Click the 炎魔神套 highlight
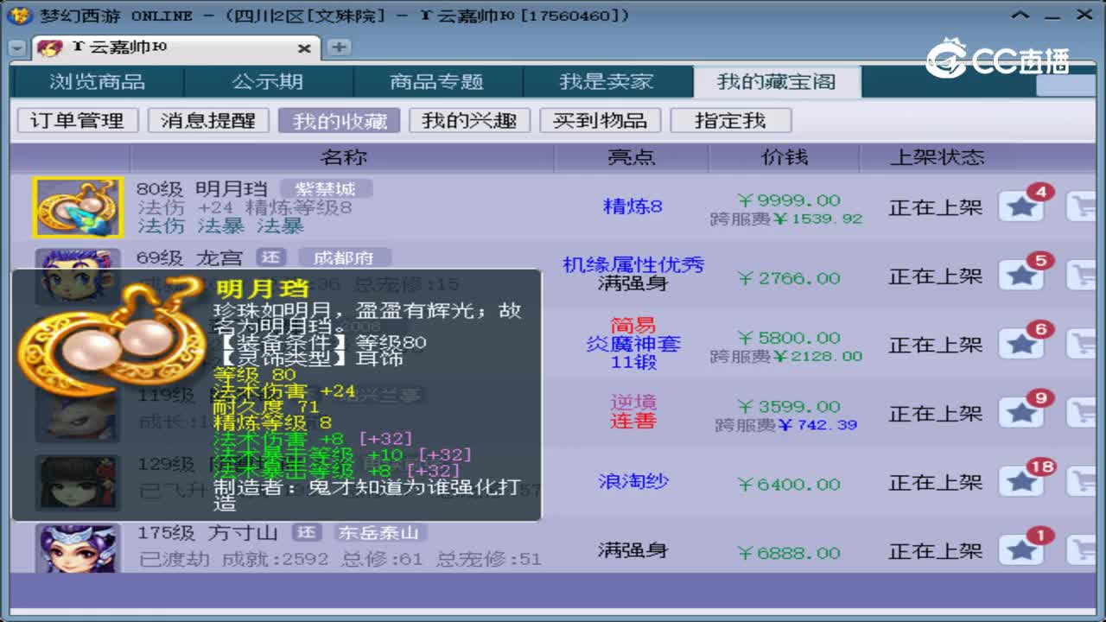Image resolution: width=1106 pixels, height=622 pixels. click(x=633, y=344)
